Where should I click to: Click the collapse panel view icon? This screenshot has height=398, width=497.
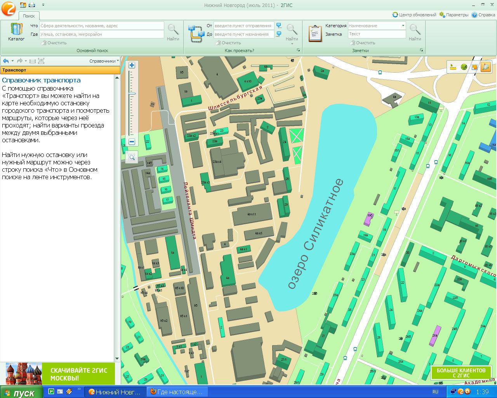click(x=33, y=61)
